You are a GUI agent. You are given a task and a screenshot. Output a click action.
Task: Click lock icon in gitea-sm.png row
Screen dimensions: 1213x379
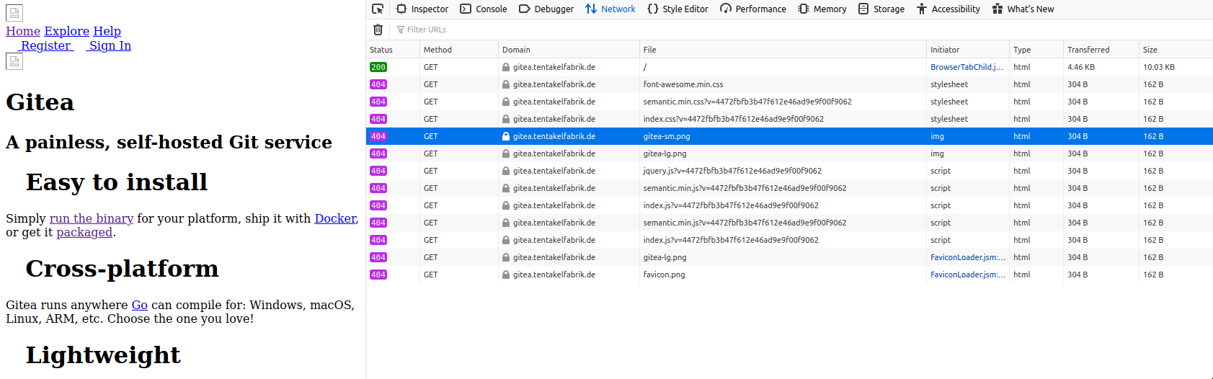pos(506,136)
